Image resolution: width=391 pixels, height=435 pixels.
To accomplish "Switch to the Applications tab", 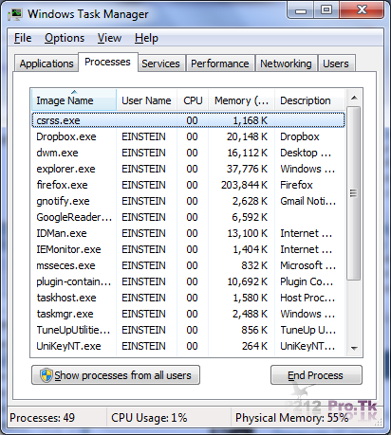I will [47, 63].
